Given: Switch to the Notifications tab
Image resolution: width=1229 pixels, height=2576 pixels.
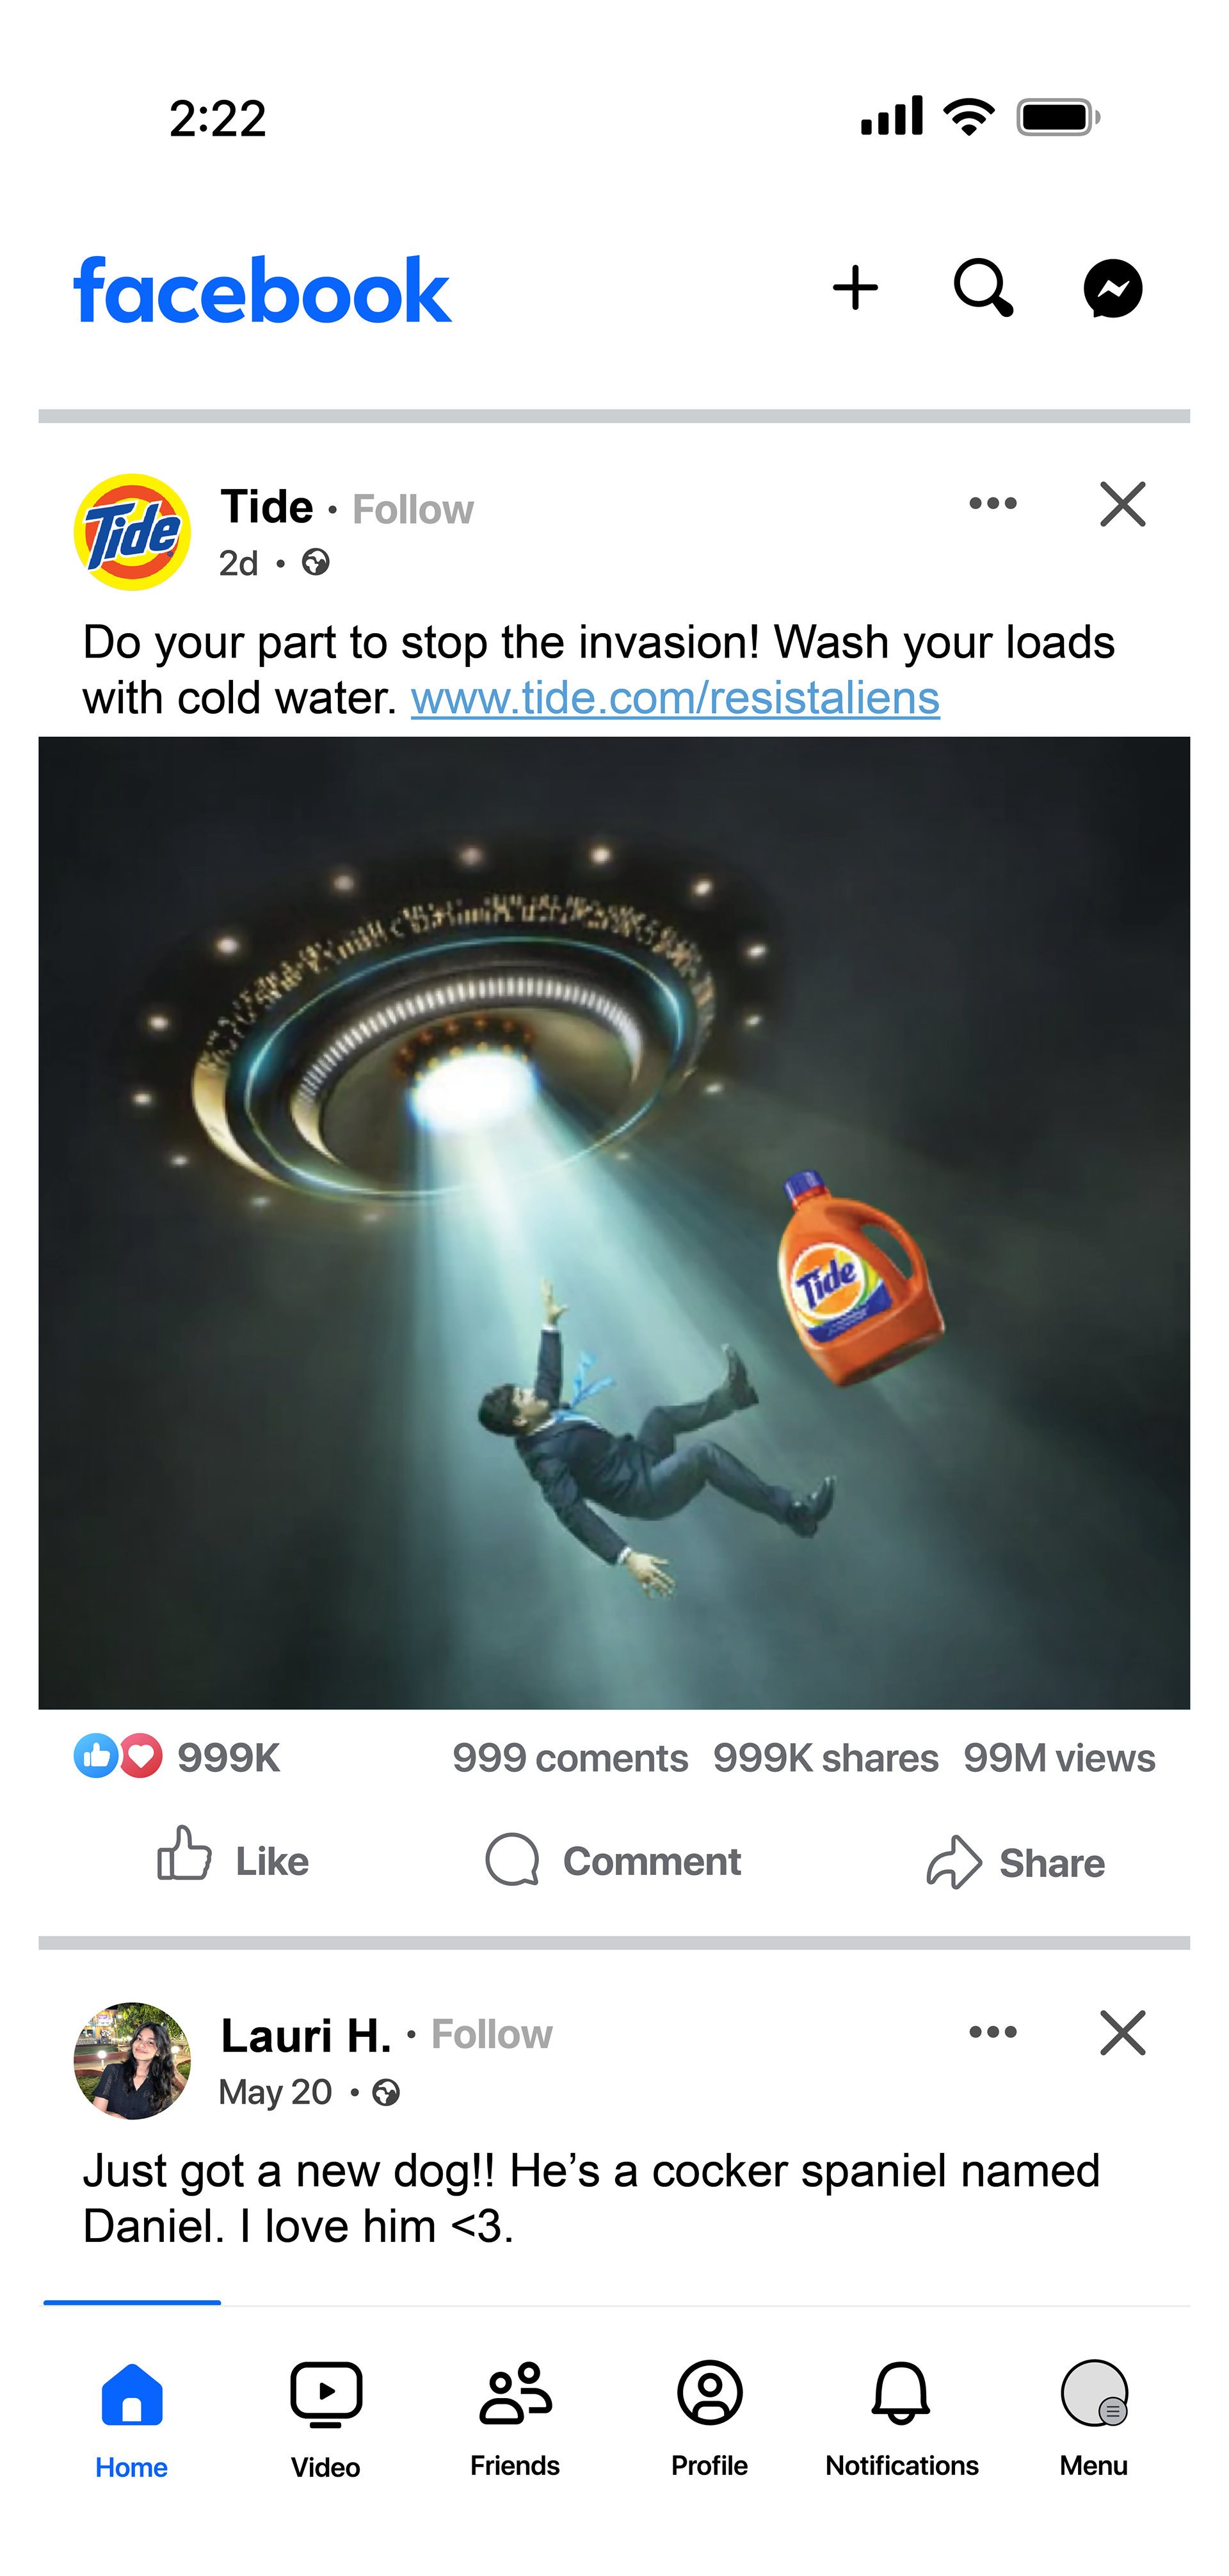Looking at the screenshot, I should point(901,2418).
